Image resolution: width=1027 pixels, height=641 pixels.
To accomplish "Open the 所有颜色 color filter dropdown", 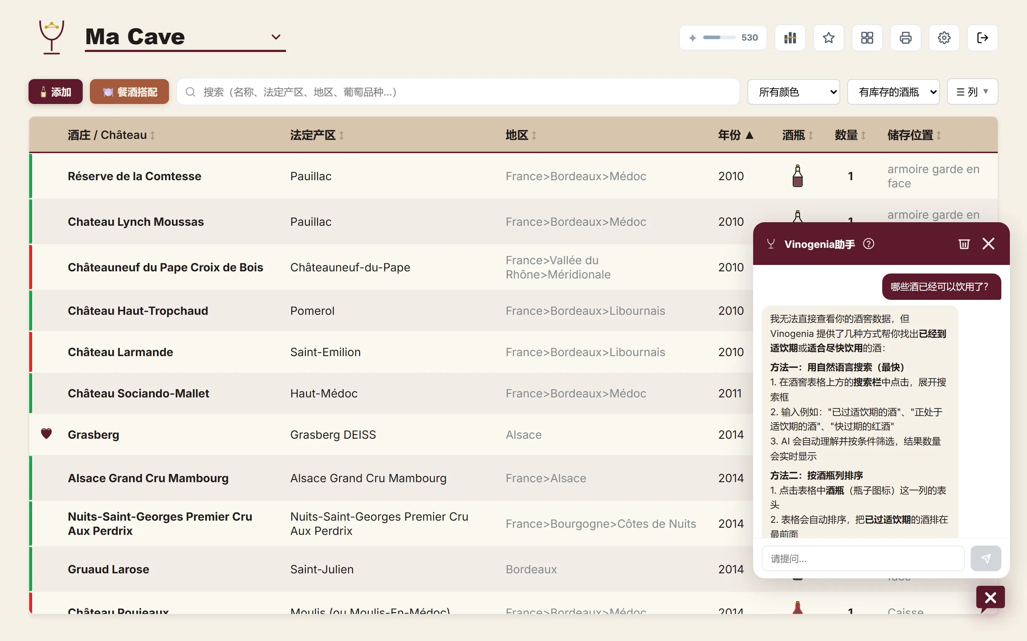I will click(793, 92).
